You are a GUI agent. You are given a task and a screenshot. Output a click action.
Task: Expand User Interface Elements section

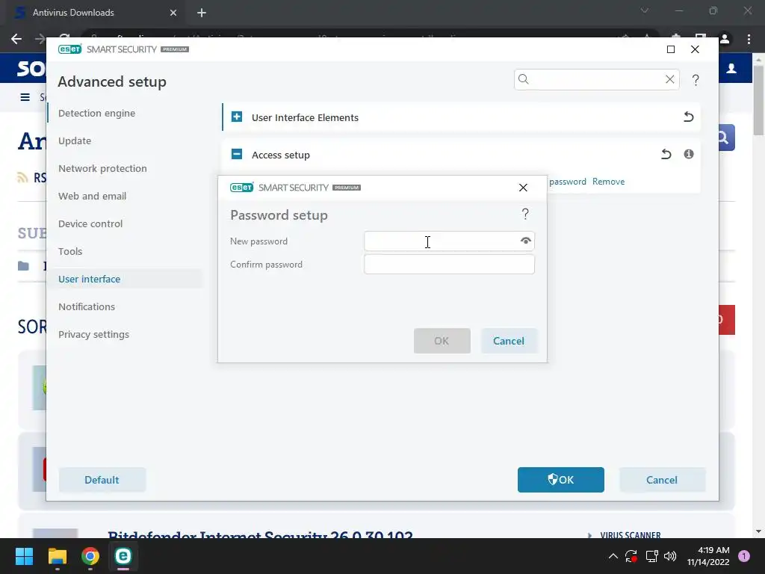tap(237, 117)
